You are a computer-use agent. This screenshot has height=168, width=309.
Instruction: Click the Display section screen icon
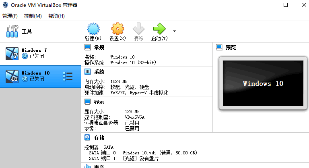pos(87,102)
